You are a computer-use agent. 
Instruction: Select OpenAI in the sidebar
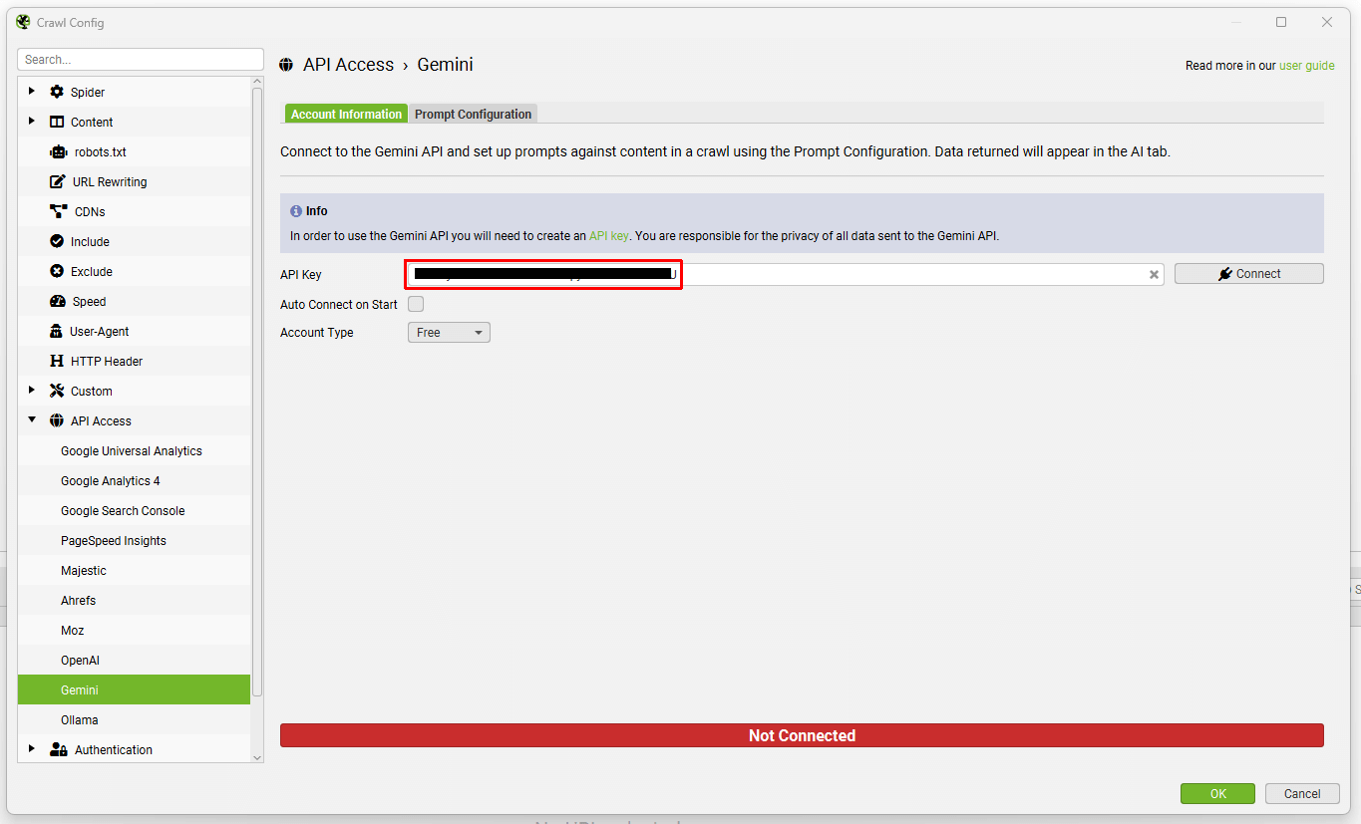[80, 661]
